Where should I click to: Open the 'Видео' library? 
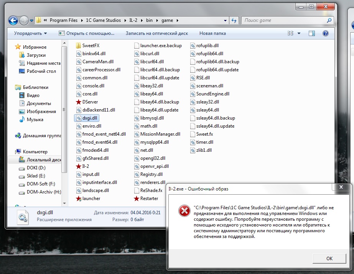[33, 95]
